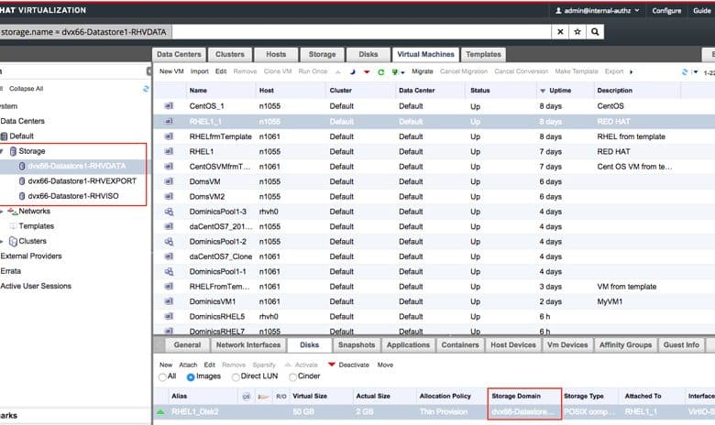Click the pool VM icon beside DominicsPool1-1
The image size is (715, 425).
tap(169, 271)
